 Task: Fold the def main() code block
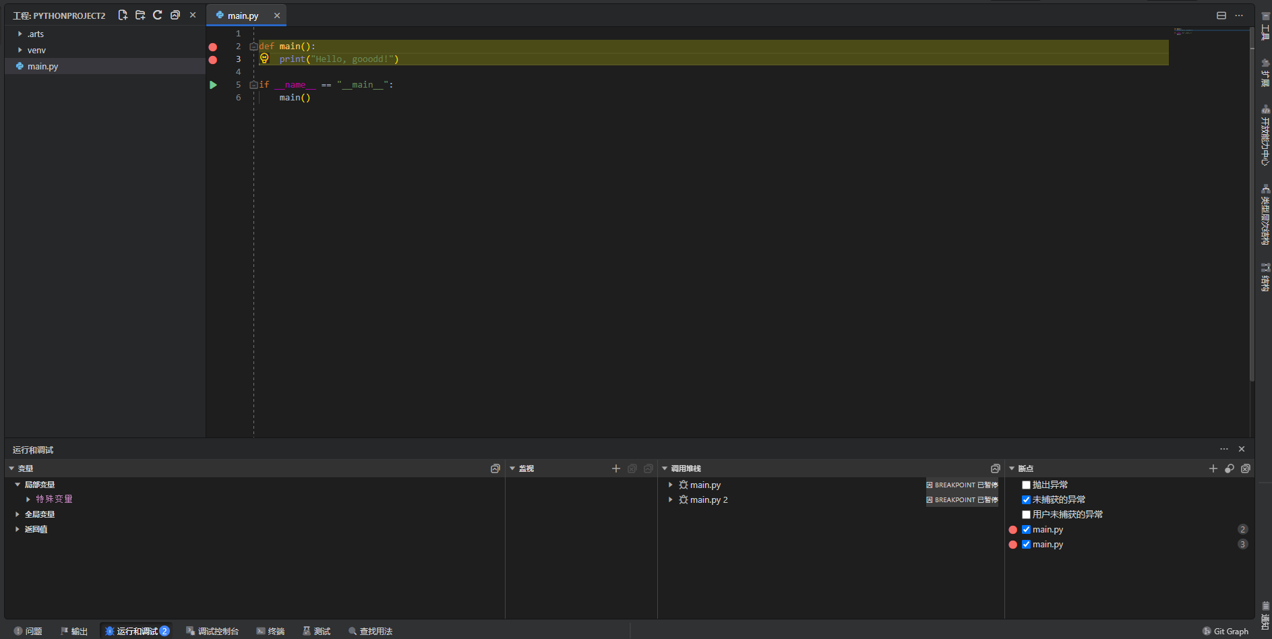click(253, 47)
